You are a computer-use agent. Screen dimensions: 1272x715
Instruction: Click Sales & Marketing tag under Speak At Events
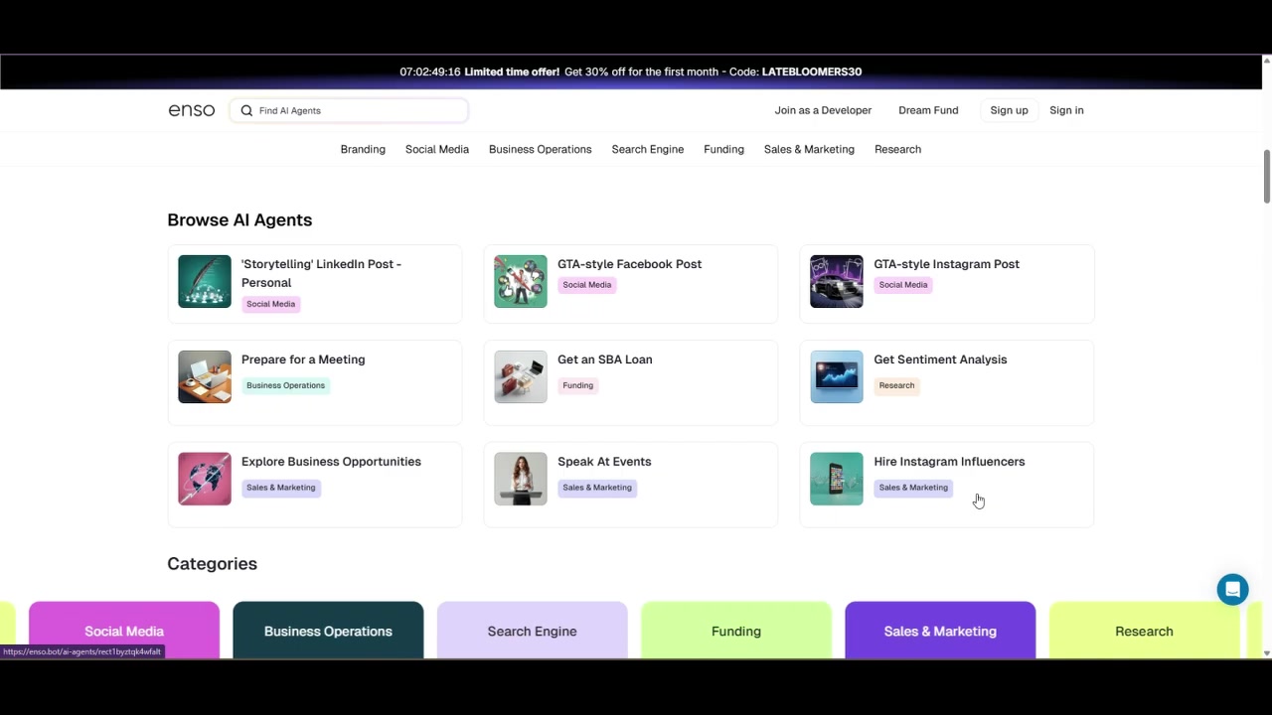click(x=596, y=488)
